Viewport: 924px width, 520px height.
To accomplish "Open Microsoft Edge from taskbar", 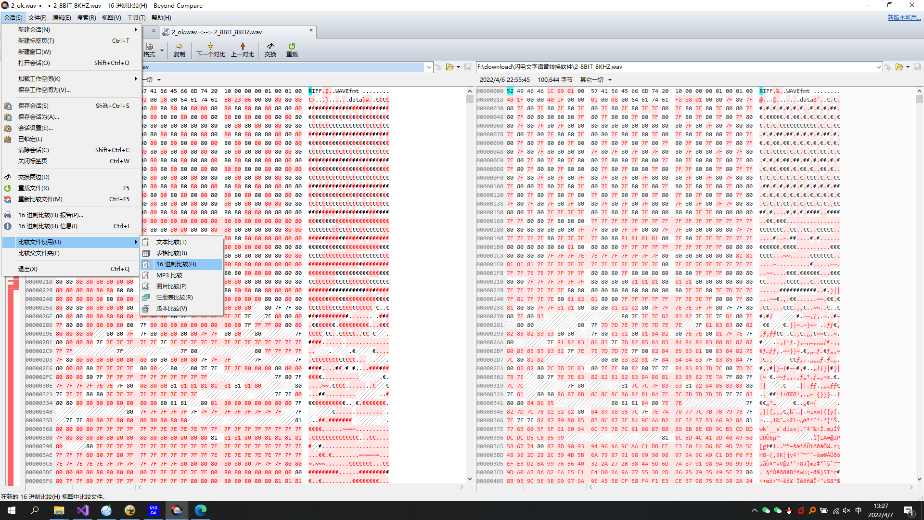I will [x=200, y=510].
